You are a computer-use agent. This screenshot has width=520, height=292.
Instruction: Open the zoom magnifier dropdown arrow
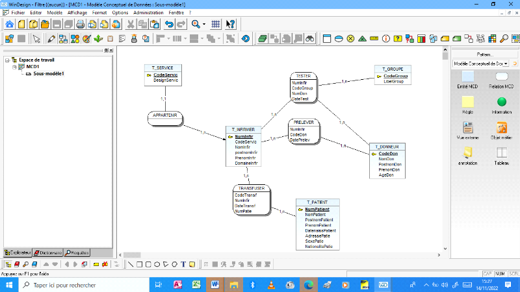point(203,24)
